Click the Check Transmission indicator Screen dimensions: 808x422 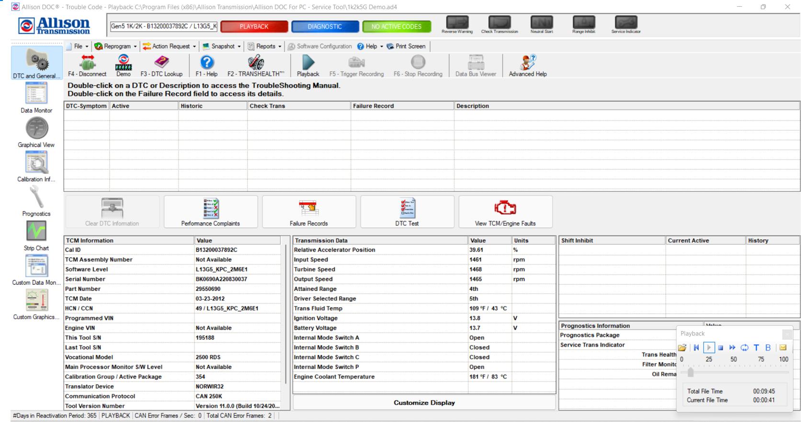(x=500, y=24)
